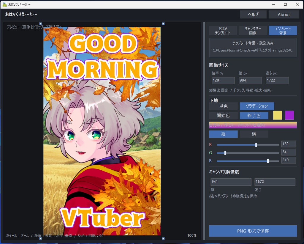Select 終了色 for editing
This screenshot has width=304, height=244.
coord(254,116)
